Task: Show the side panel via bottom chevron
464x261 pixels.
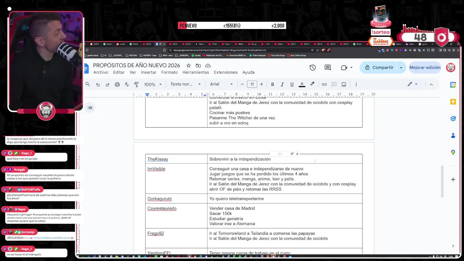Action: coord(453,246)
